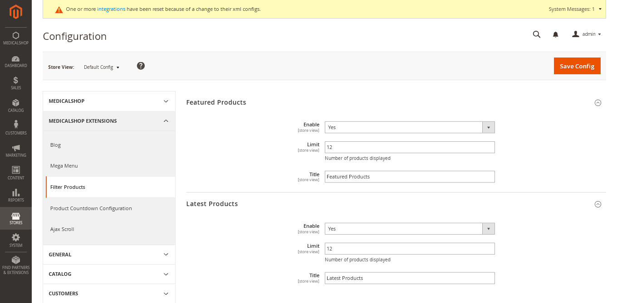617x303 pixels.
Task: Open Find Partners & Extensions
Action: pyautogui.click(x=16, y=265)
